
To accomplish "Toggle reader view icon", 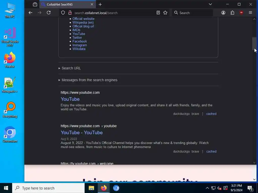I will (158, 13).
